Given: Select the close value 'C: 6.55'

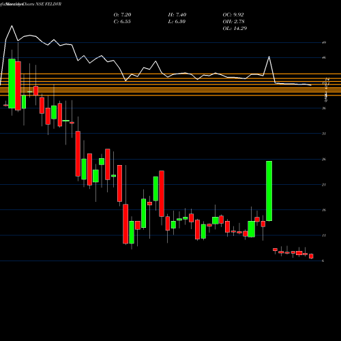Looking at the screenshot, I should pos(122,22).
